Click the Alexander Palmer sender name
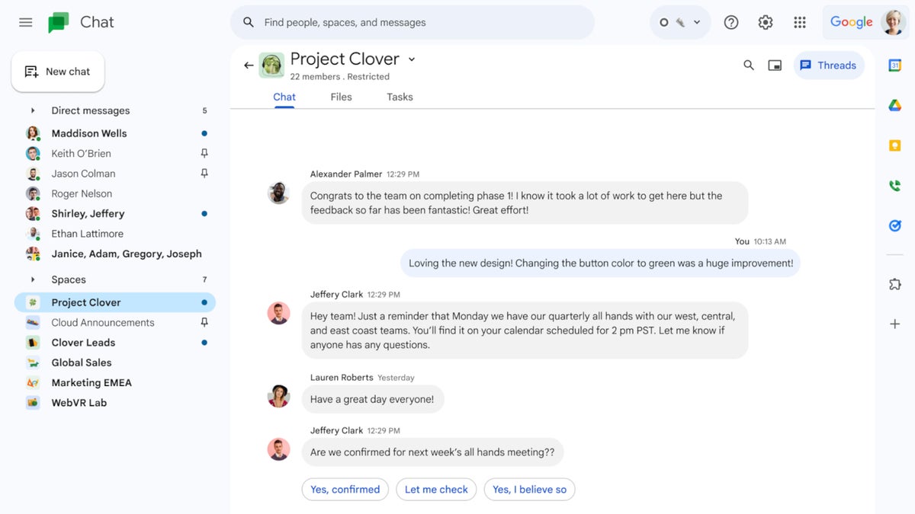Screen dimensions: 915x514 click(345, 174)
